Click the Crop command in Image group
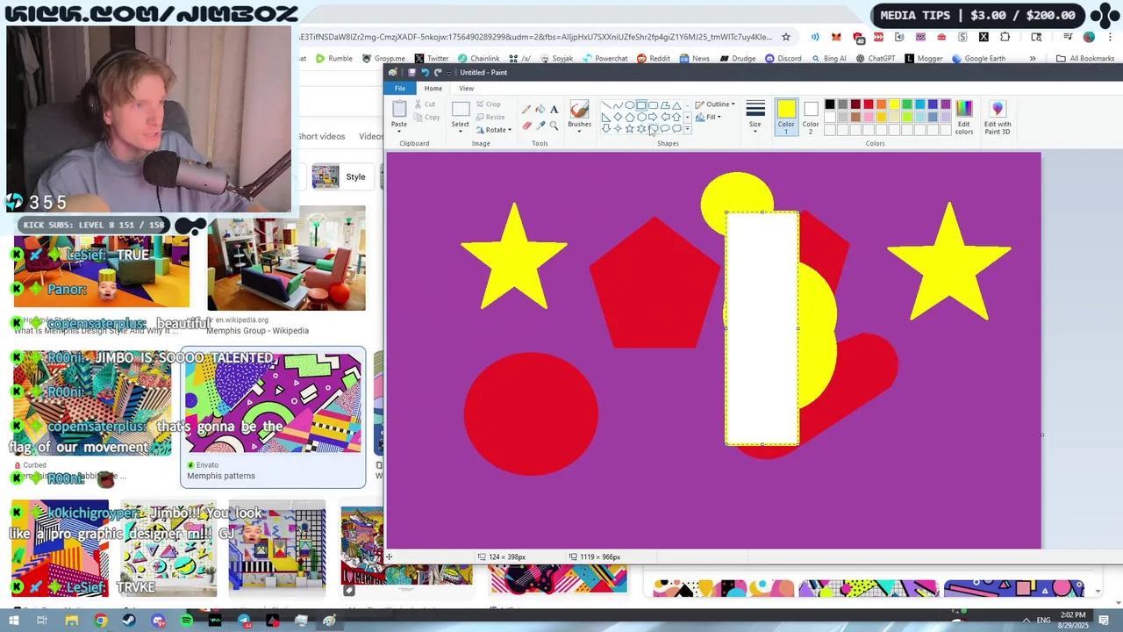1123x632 pixels. pos(489,104)
